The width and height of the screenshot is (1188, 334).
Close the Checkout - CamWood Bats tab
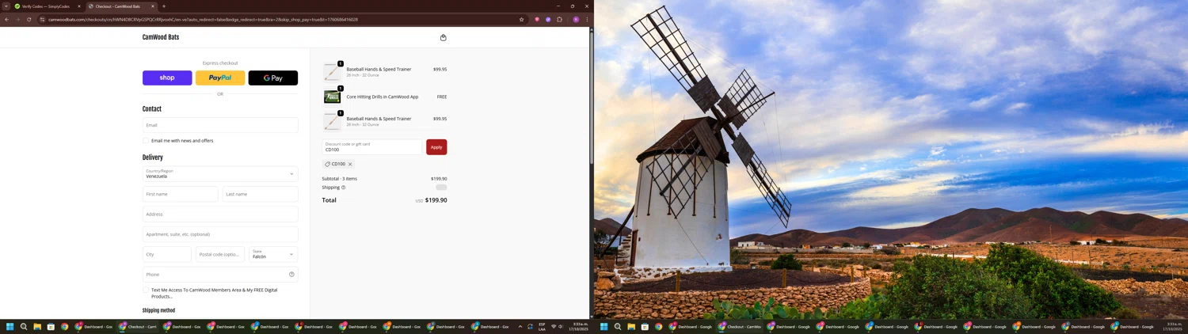pyautogui.click(x=153, y=6)
